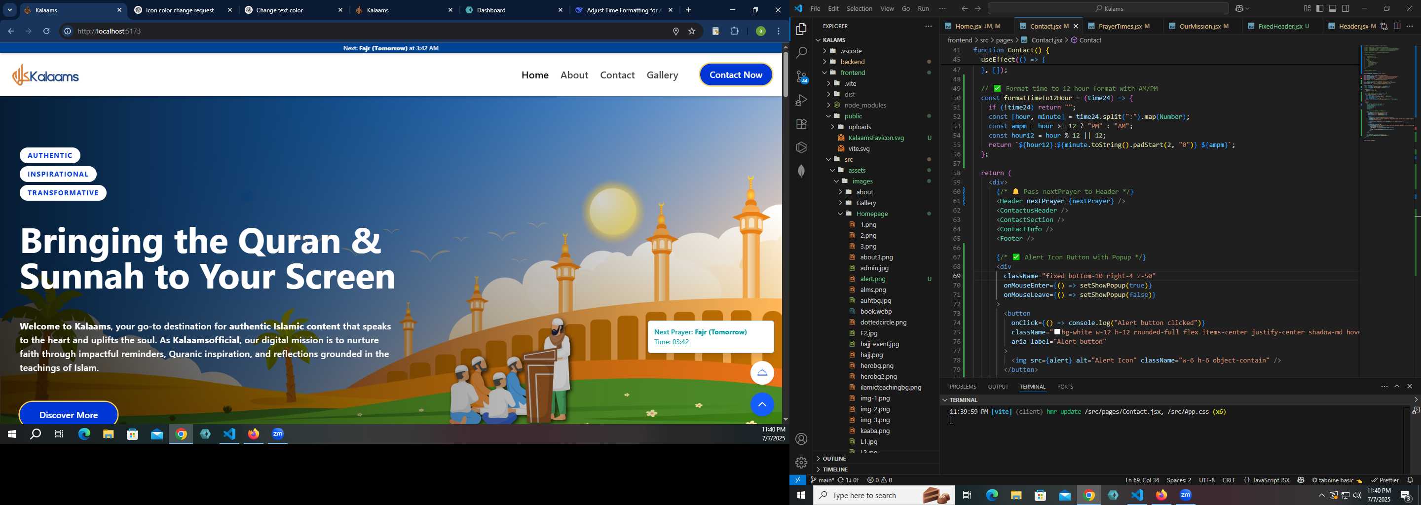
Task: Go back in VS Code editor history
Action: (964, 8)
